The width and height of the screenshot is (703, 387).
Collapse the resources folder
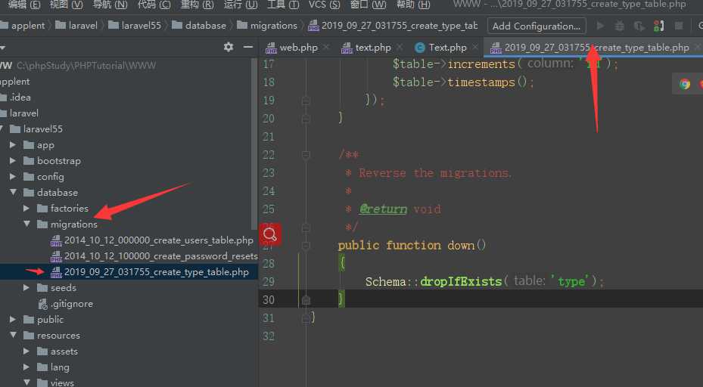point(13,335)
